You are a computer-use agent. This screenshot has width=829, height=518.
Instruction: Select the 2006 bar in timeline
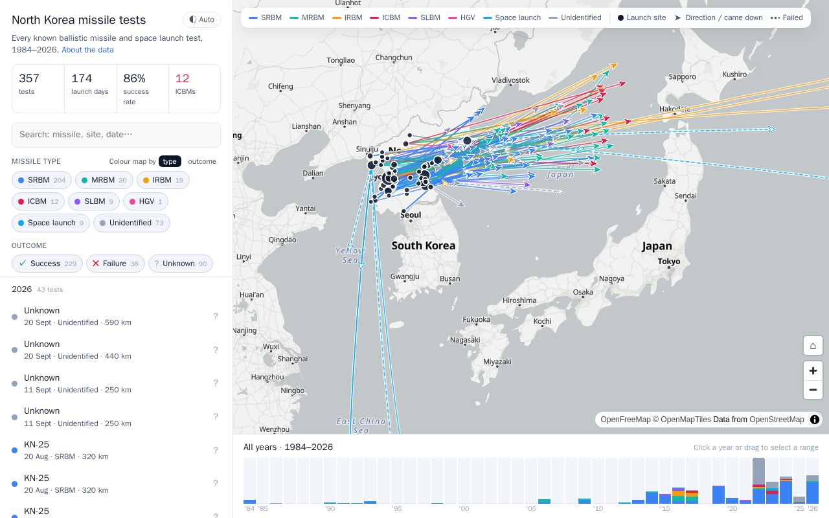coord(544,480)
